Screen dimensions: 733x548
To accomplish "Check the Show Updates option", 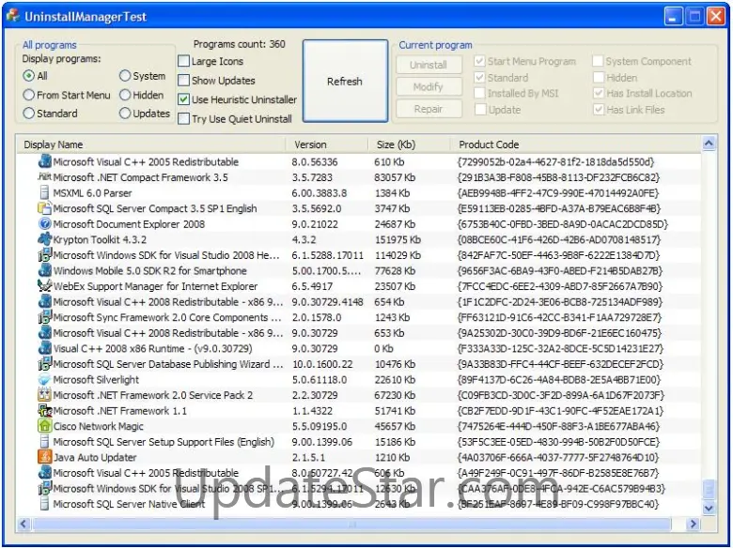I will [x=183, y=81].
